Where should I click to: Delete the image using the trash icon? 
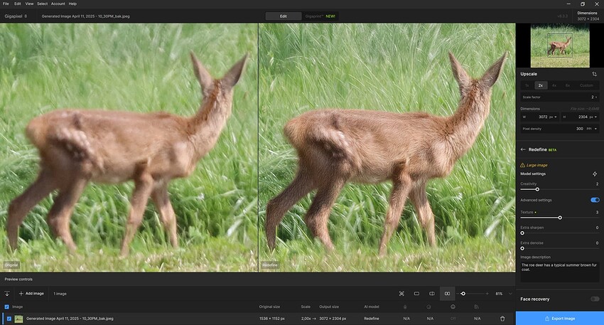tap(502, 319)
